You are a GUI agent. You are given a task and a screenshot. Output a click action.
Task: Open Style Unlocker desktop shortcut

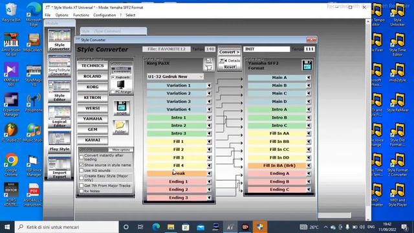[398, 14]
